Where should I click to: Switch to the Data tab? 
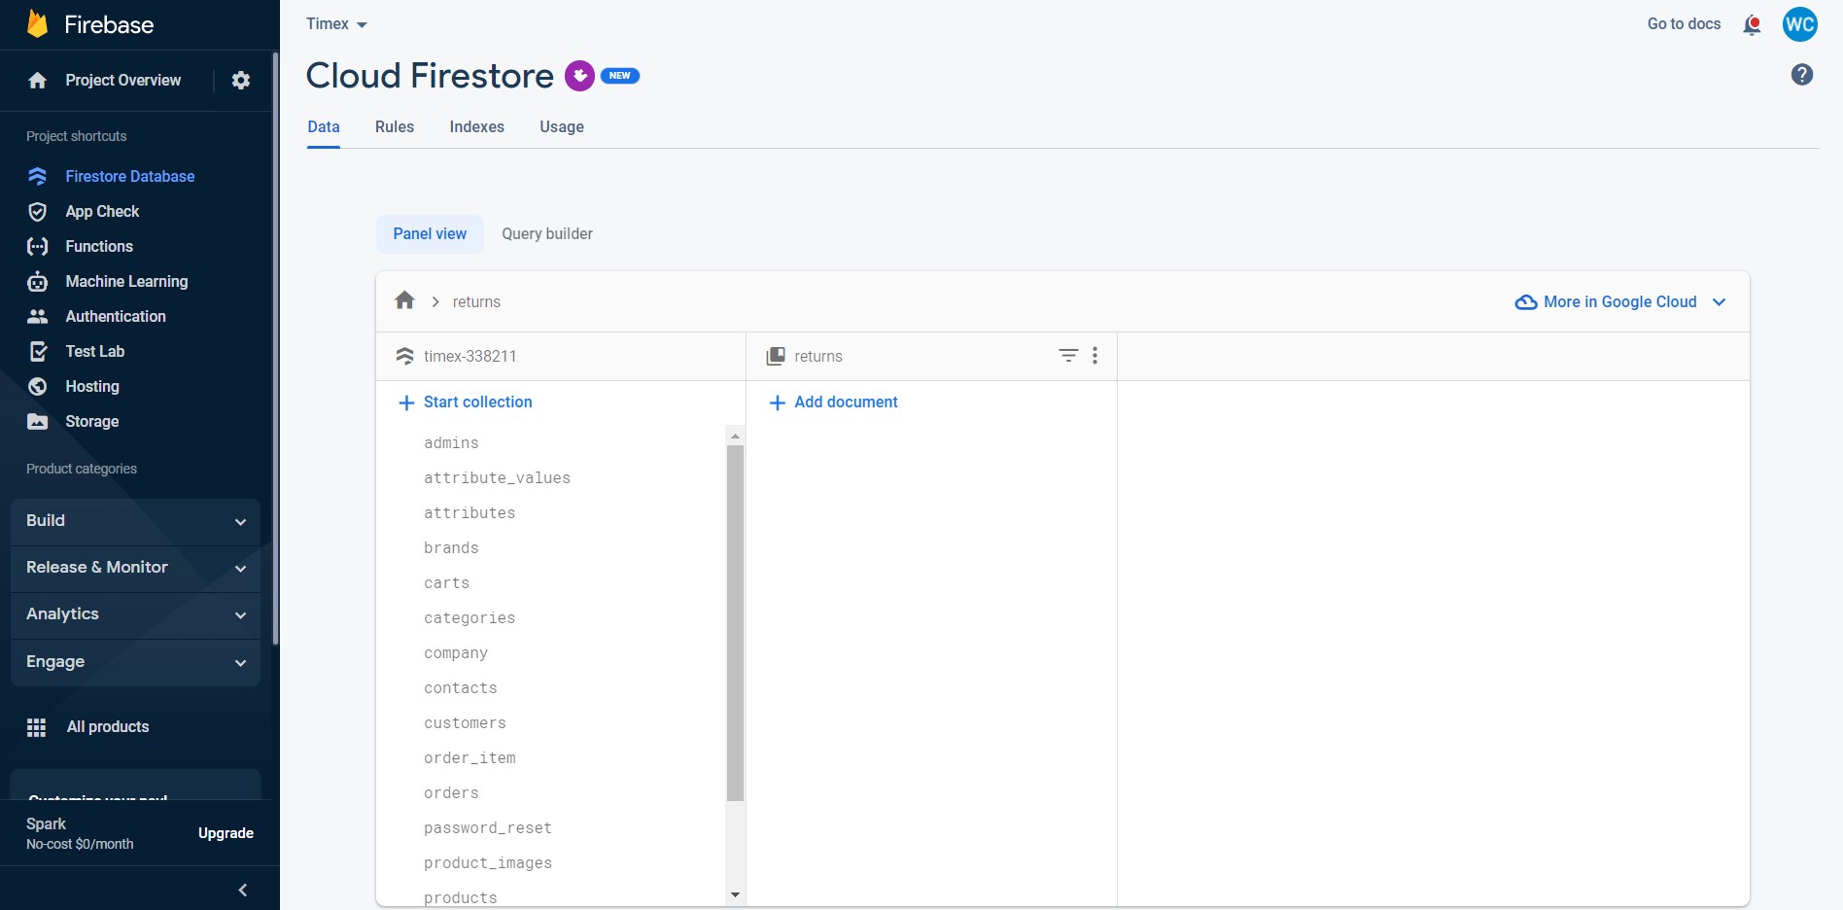[x=324, y=127]
